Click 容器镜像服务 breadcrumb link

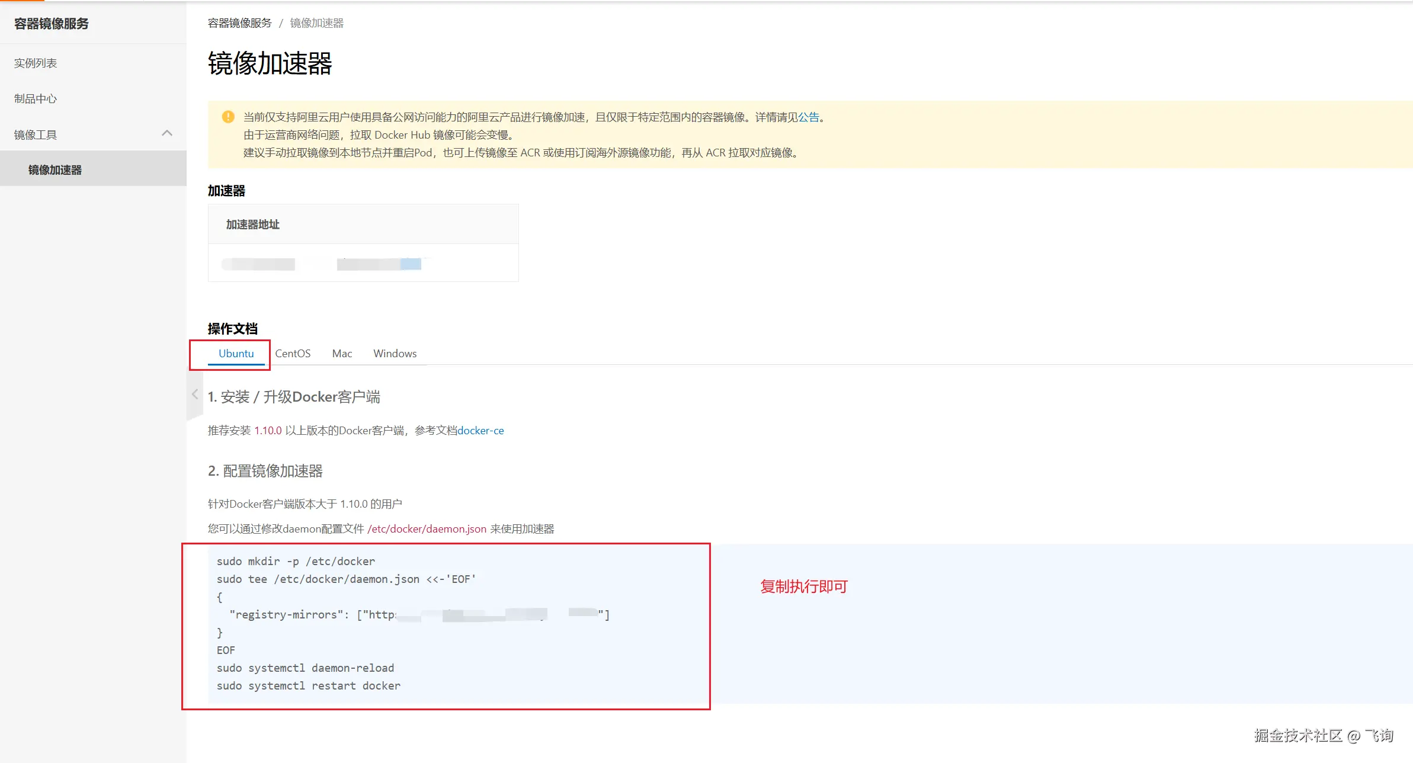(x=239, y=23)
